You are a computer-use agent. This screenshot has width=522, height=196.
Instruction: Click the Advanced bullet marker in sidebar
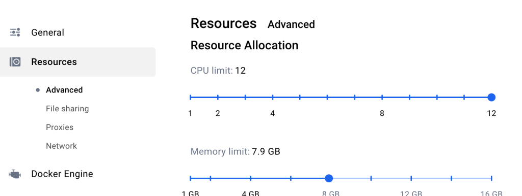coord(38,90)
